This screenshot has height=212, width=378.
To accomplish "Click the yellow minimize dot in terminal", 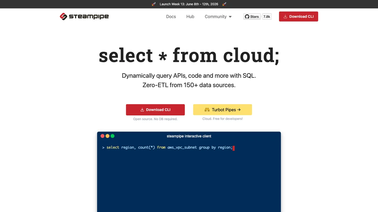I will pyautogui.click(x=107, y=136).
